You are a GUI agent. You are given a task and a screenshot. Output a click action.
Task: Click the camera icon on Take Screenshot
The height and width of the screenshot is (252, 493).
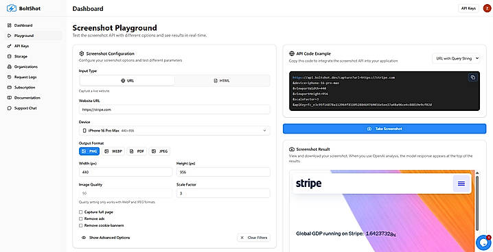pos(369,129)
